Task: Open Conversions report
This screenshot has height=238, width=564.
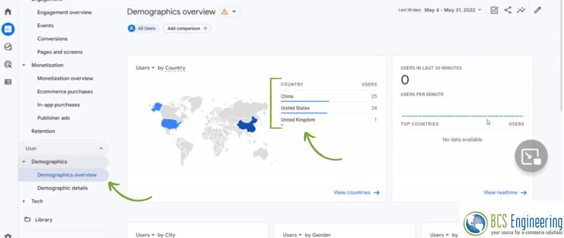Action: [x=52, y=38]
